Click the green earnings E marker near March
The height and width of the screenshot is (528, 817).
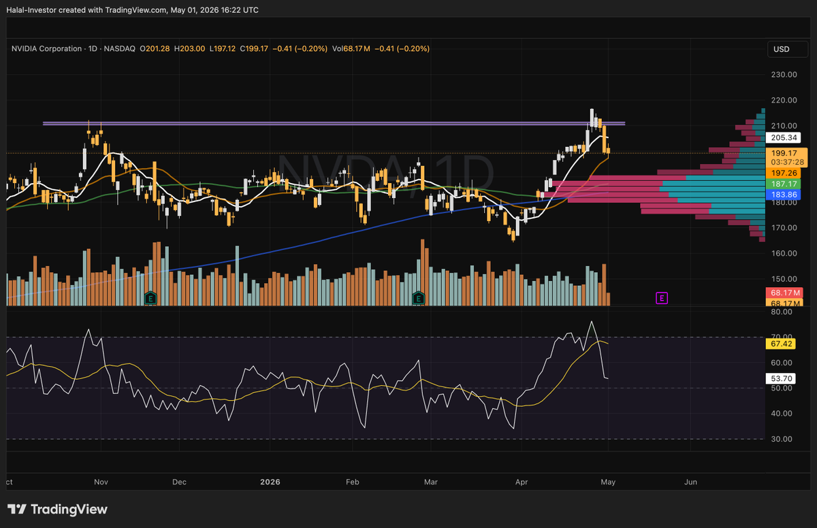[x=419, y=297]
